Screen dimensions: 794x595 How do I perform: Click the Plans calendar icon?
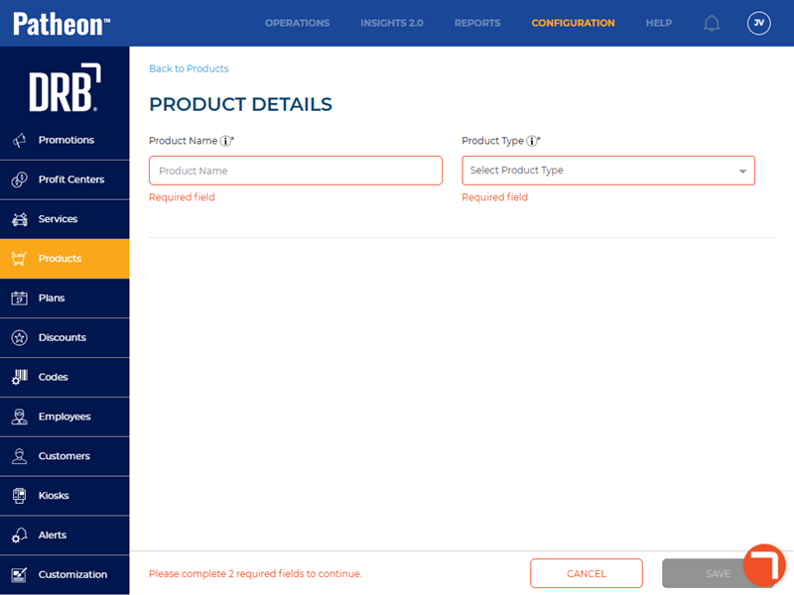(x=19, y=298)
